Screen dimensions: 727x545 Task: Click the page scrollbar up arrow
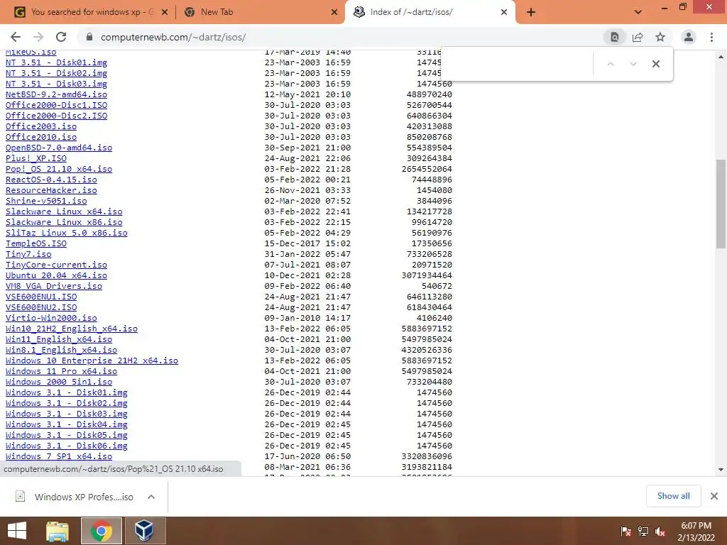[721, 57]
